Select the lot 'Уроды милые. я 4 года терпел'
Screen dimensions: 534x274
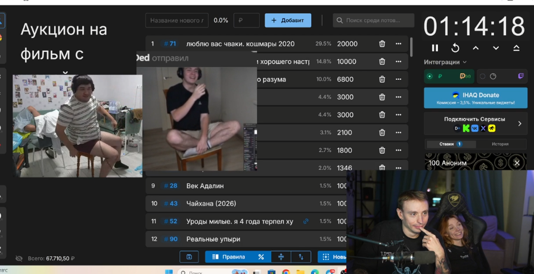[240, 221]
